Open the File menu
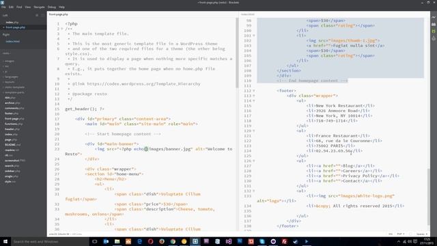The image size is (437, 246). click(x=3, y=7)
